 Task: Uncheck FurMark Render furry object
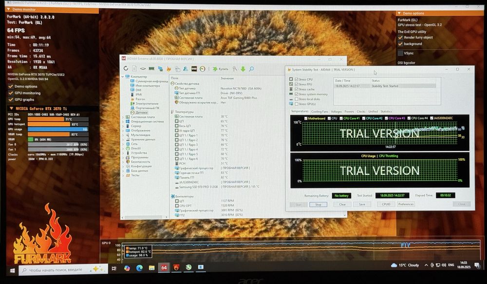tap(401, 38)
